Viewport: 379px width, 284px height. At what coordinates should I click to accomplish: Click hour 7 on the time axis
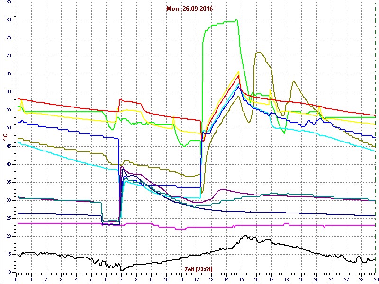[121, 279]
